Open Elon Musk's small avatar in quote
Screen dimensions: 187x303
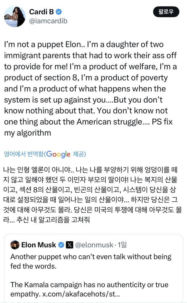[x=15, y=244]
